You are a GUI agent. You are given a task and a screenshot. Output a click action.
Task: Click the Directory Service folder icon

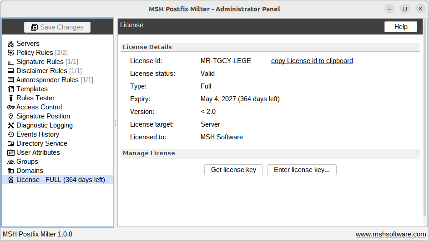[x=10, y=143]
